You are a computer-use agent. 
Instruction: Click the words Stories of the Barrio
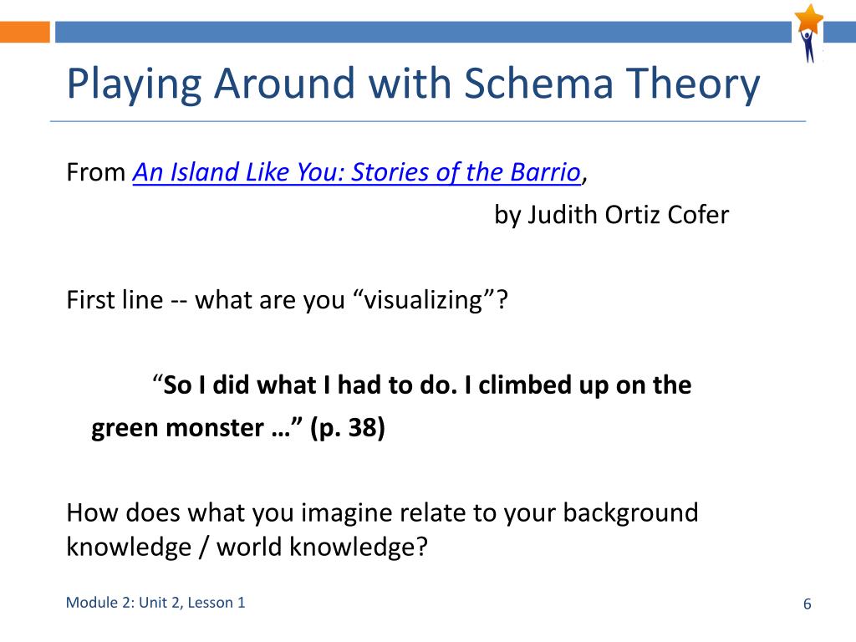[x=466, y=172]
